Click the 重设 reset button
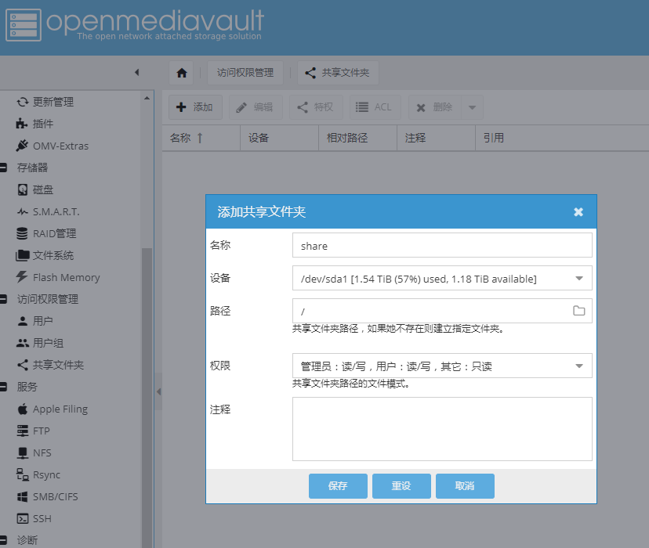This screenshot has width=649, height=548. 401,485
